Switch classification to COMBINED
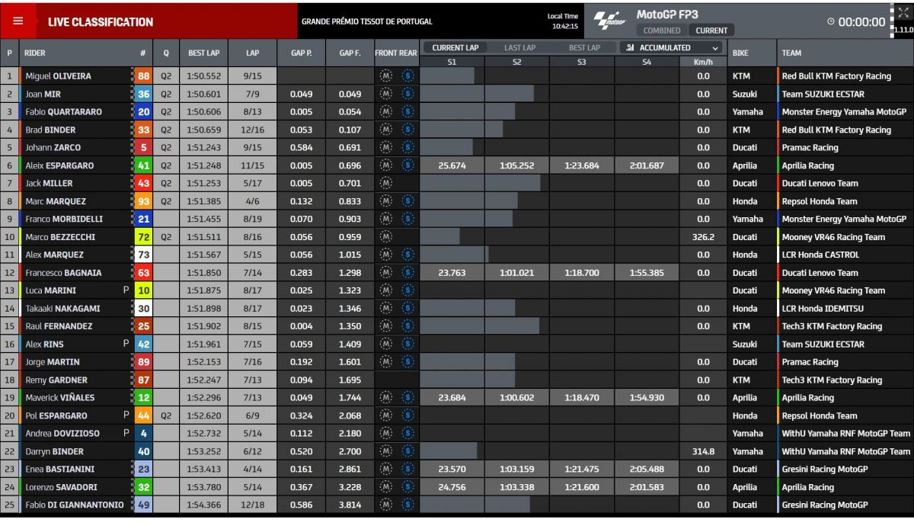914x526 pixels. [662, 30]
